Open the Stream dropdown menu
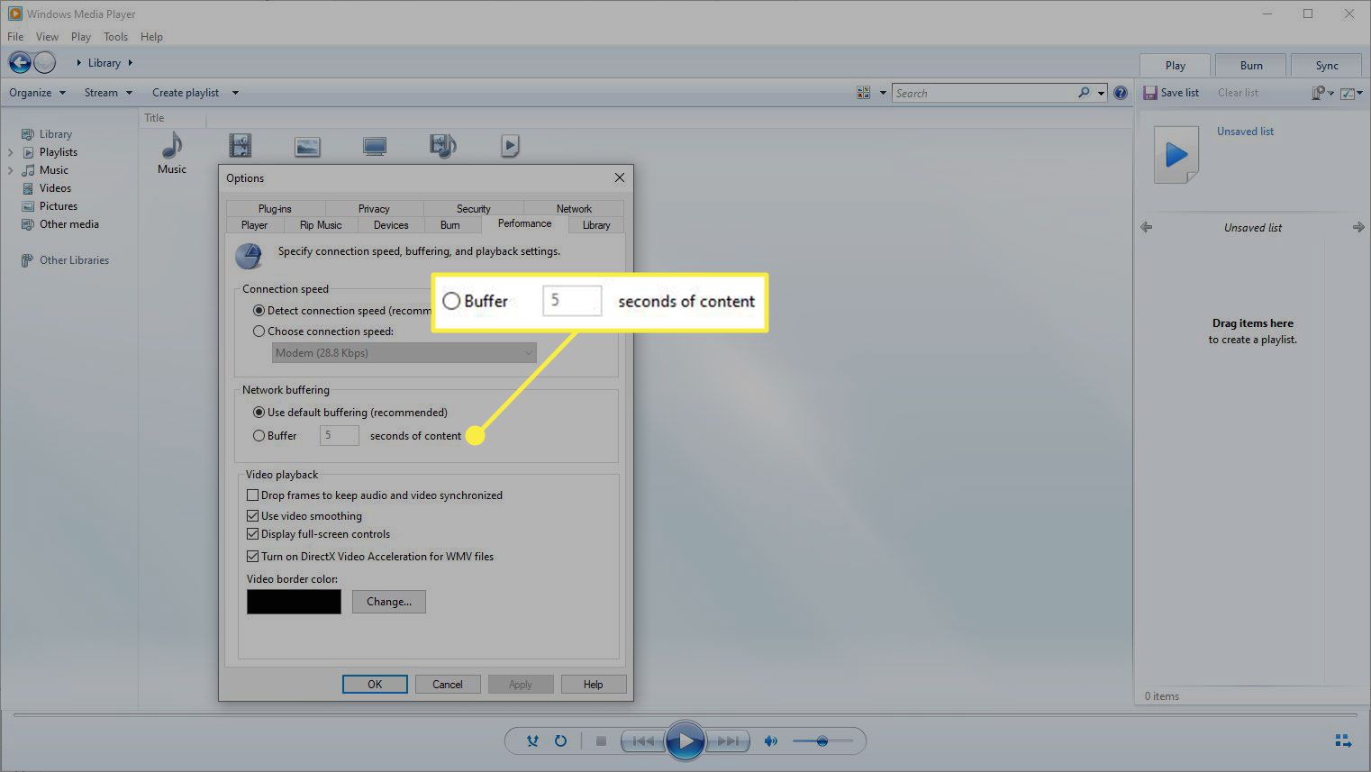 [108, 93]
